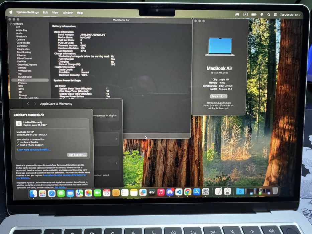
Task: Click upper row chevron behind warranty sheet
Action: (116, 139)
